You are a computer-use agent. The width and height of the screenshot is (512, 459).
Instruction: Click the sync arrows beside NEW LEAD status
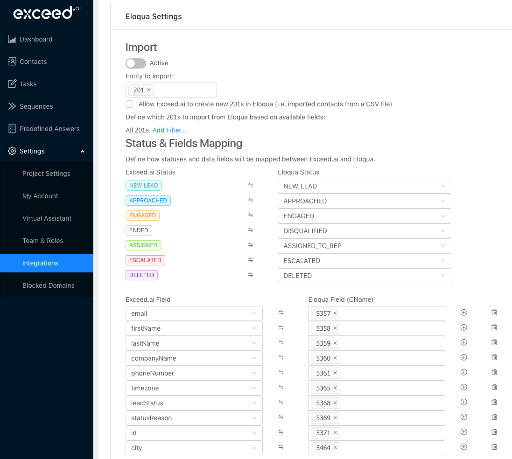(x=251, y=185)
